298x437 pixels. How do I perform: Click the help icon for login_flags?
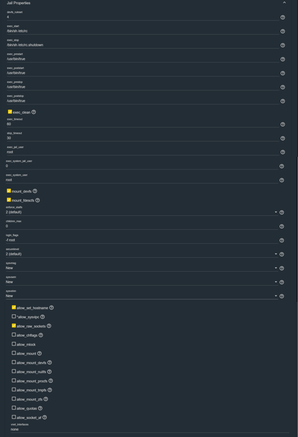[x=281, y=240]
